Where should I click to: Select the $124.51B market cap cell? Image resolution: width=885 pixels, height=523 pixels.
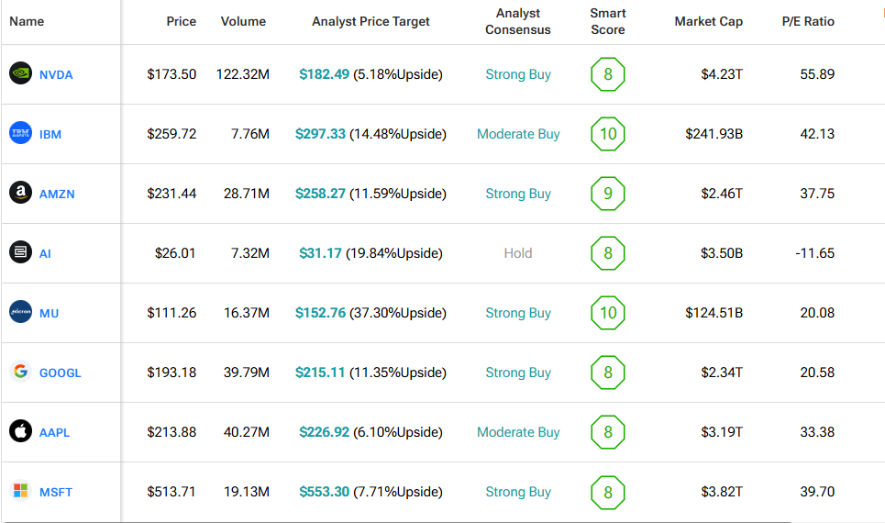coord(714,312)
